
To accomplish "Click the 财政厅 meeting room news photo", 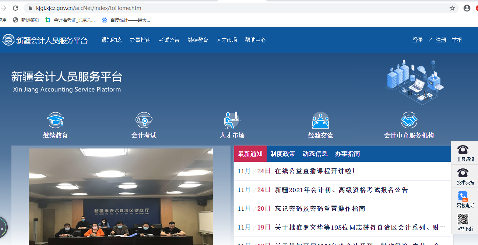I will [x=121, y=197].
